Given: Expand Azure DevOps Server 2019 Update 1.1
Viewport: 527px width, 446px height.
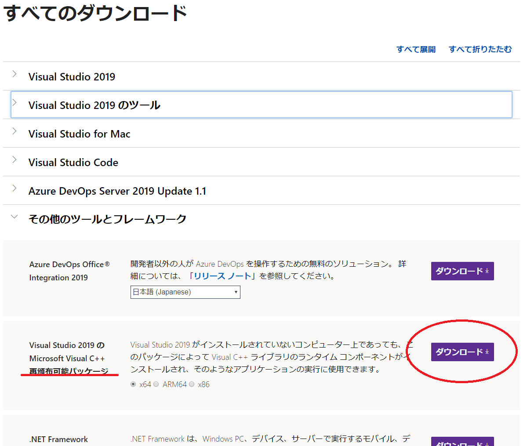Looking at the screenshot, I should click(262, 191).
